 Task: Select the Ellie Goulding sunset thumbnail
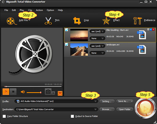point(79,35)
